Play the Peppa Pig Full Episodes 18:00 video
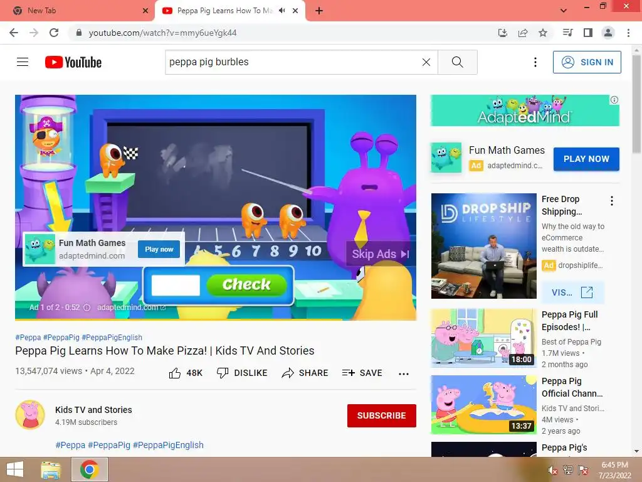The image size is (642, 482). [x=483, y=338]
